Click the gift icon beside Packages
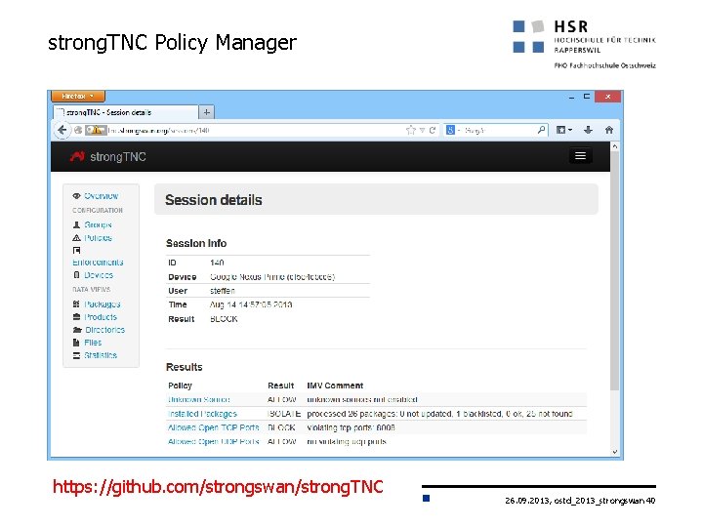 pos(76,304)
